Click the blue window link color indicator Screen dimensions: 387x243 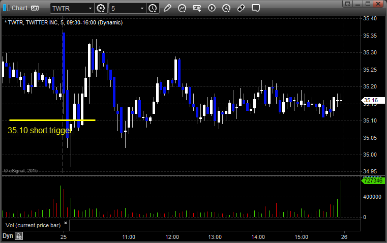click(x=6, y=8)
